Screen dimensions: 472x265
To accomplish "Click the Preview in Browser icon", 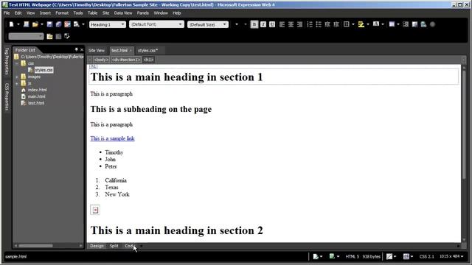I will pos(77,24).
